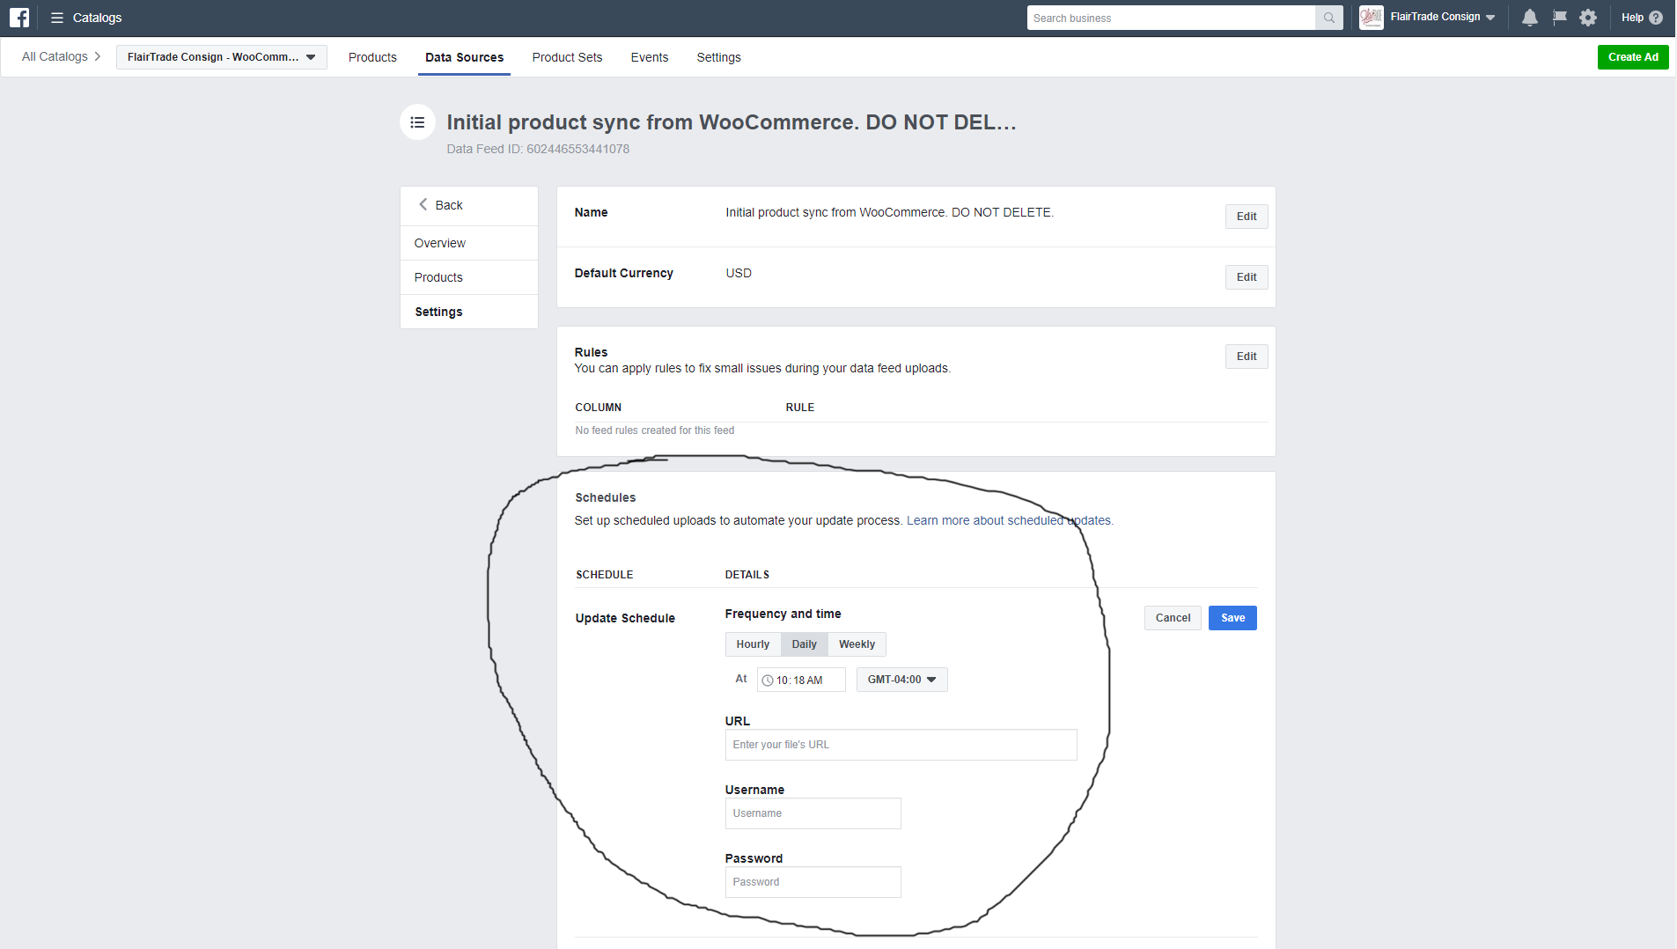Select Overview in the side menu
1677x949 pixels.
[469, 243]
